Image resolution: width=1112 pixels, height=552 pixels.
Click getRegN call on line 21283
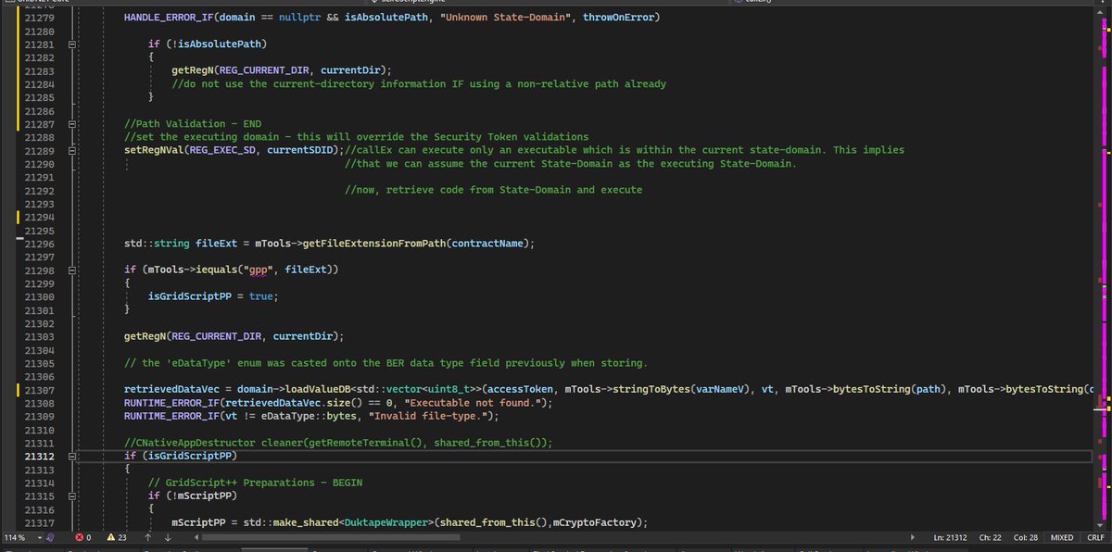(x=193, y=70)
